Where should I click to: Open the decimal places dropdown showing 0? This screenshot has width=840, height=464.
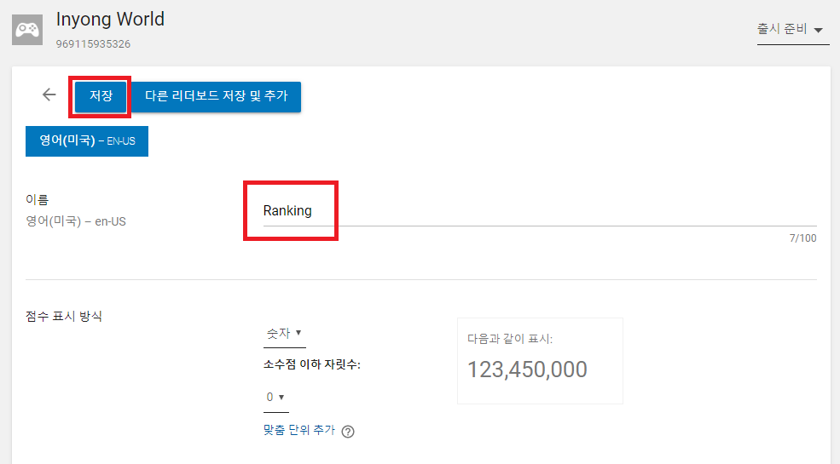click(276, 398)
